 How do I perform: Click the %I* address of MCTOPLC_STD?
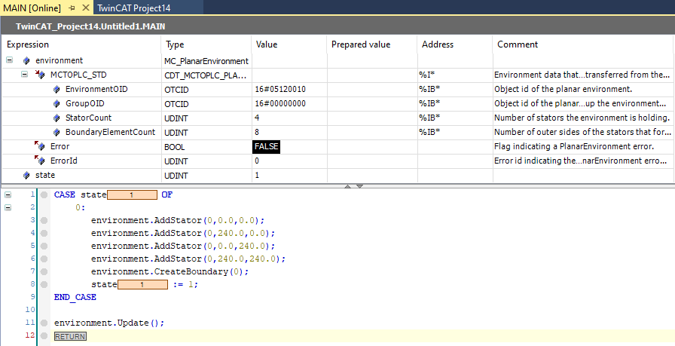click(426, 75)
